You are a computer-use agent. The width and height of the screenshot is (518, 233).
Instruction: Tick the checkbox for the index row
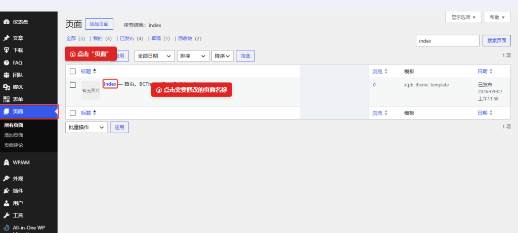click(x=73, y=85)
